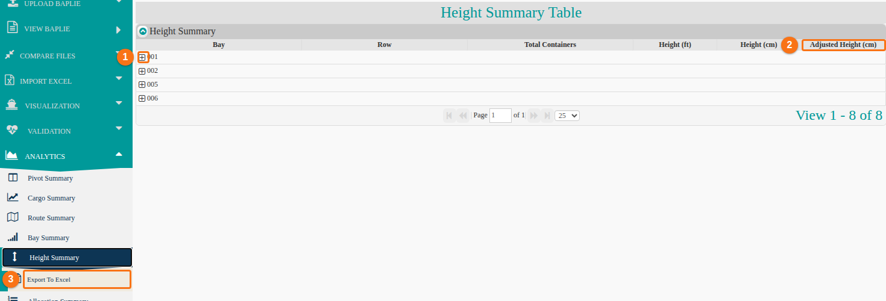Click the Height Summary Table title
Screen dimensions: 886x301
(511, 12)
